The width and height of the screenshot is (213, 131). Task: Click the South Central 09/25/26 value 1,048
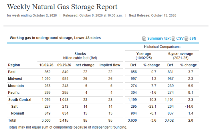tap(64, 100)
